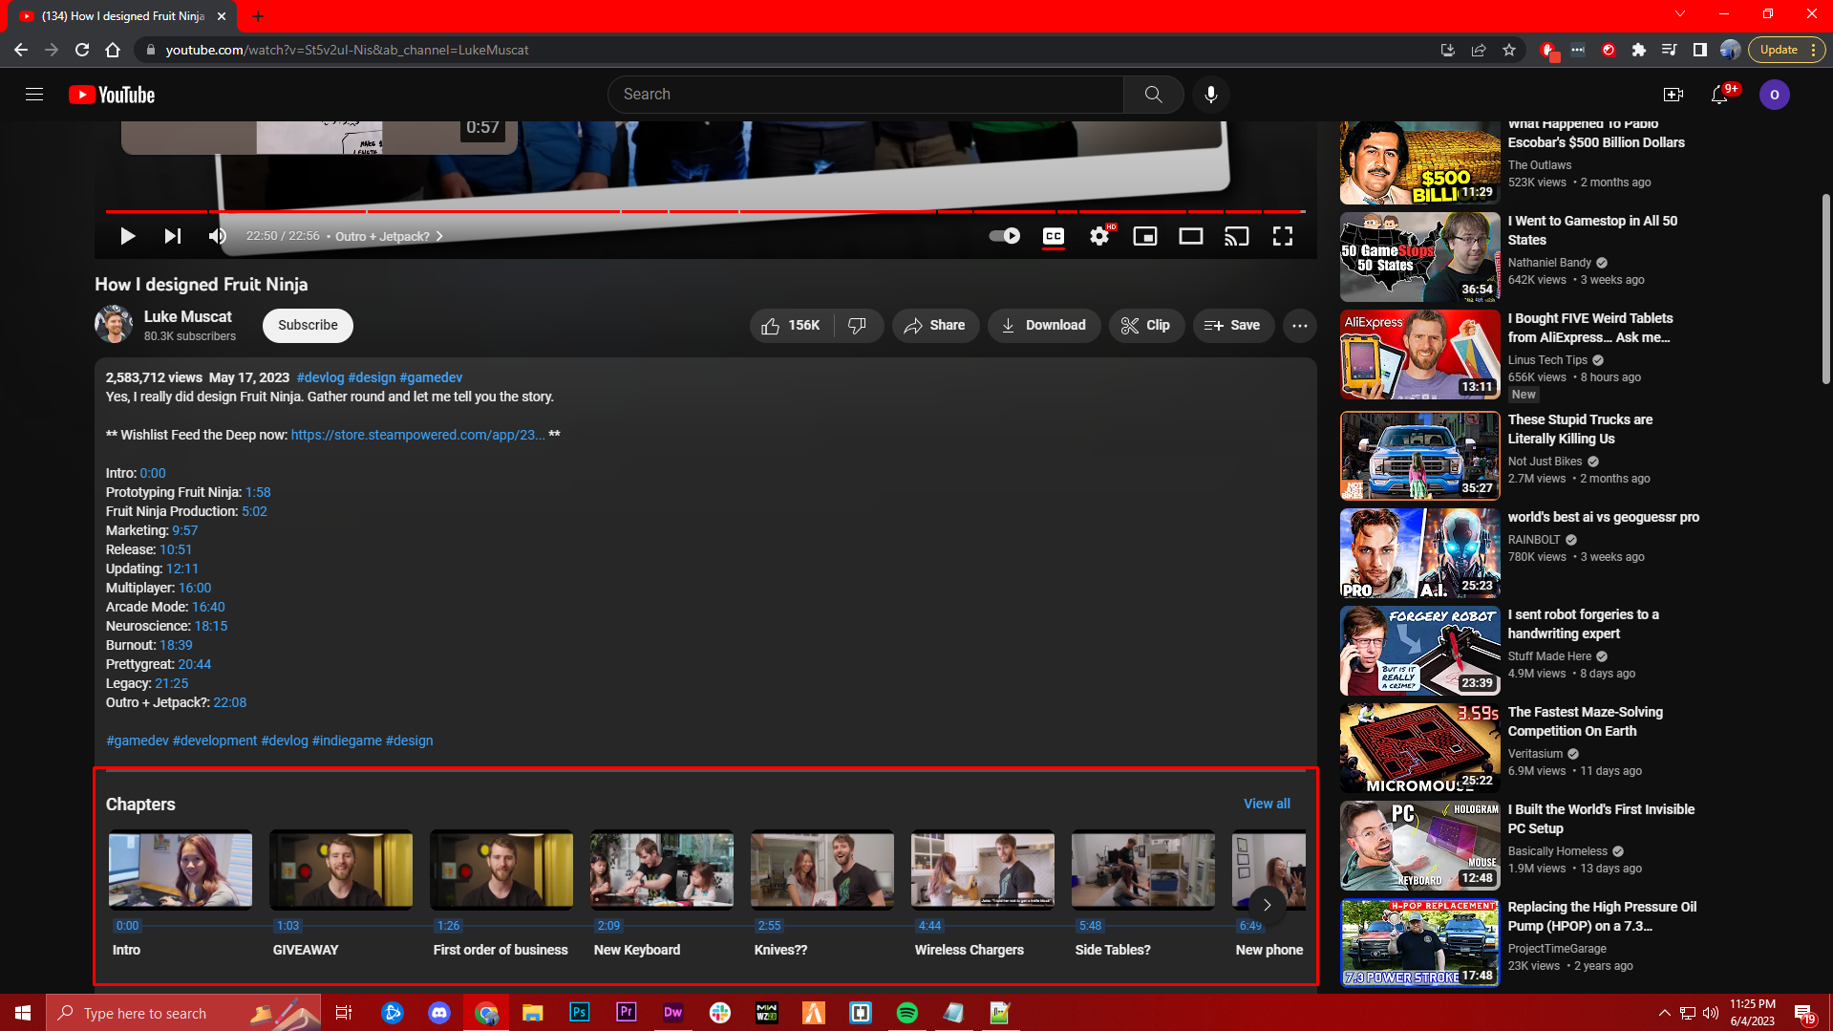Jump to Prototyping Fruit Ninja timestamp 1:58
This screenshot has width=1833, height=1031.
click(258, 492)
